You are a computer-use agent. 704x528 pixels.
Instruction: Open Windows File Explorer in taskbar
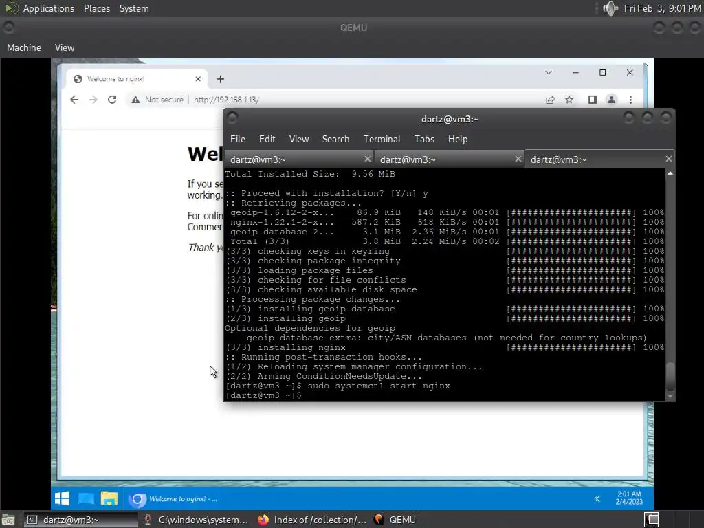(x=109, y=498)
